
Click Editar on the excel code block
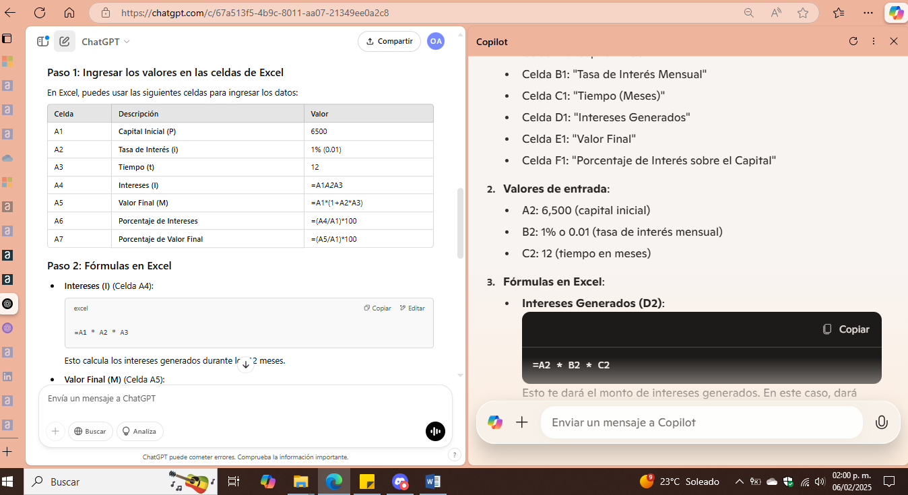(412, 308)
